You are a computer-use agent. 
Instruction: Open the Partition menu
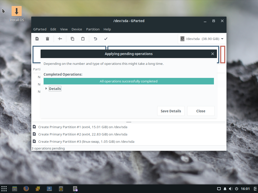pos(93,29)
